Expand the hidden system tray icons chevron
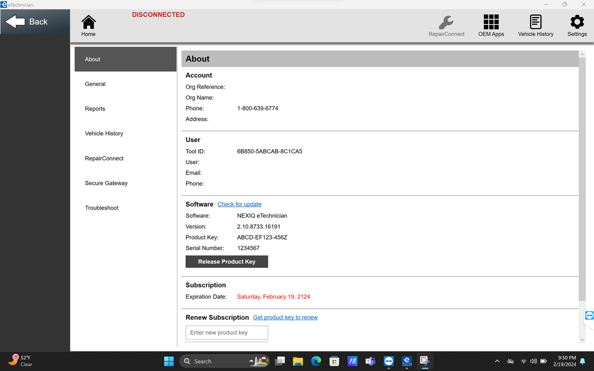Viewport: 594px width, 371px height. pyautogui.click(x=497, y=361)
